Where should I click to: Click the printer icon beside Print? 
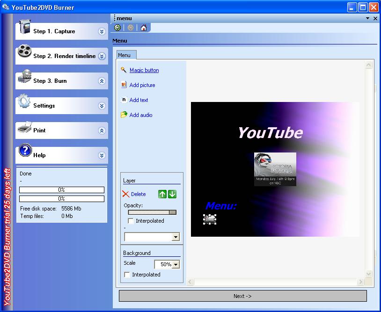(x=25, y=127)
